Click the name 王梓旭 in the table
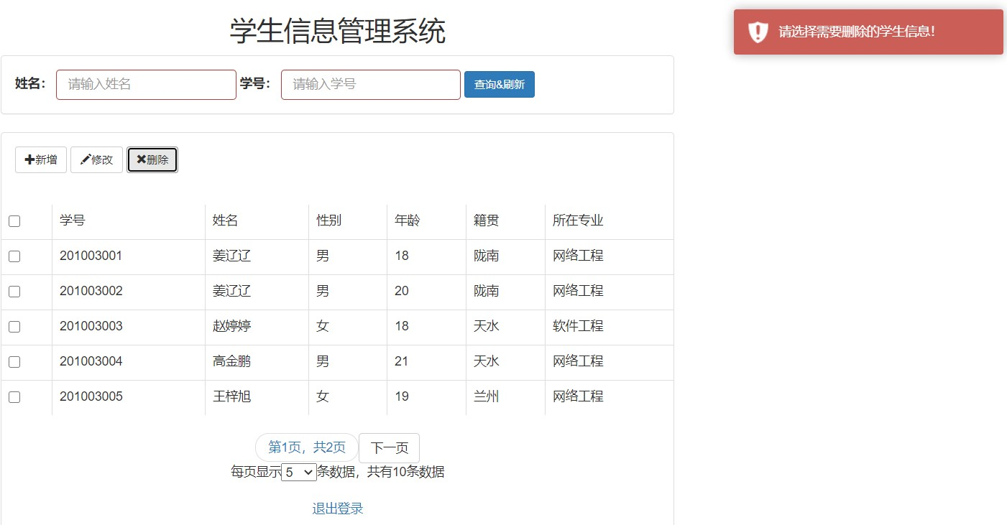This screenshot has height=525, width=1007. coord(232,396)
